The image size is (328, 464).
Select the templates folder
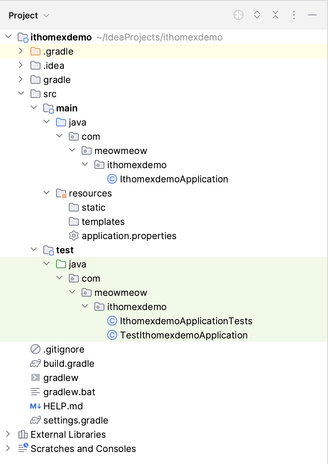103,222
